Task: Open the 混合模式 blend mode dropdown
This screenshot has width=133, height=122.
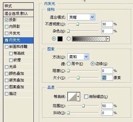Action: 81,17
